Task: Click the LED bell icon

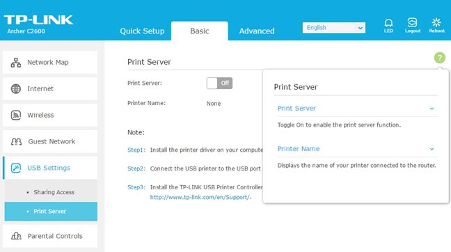Action: (388, 23)
